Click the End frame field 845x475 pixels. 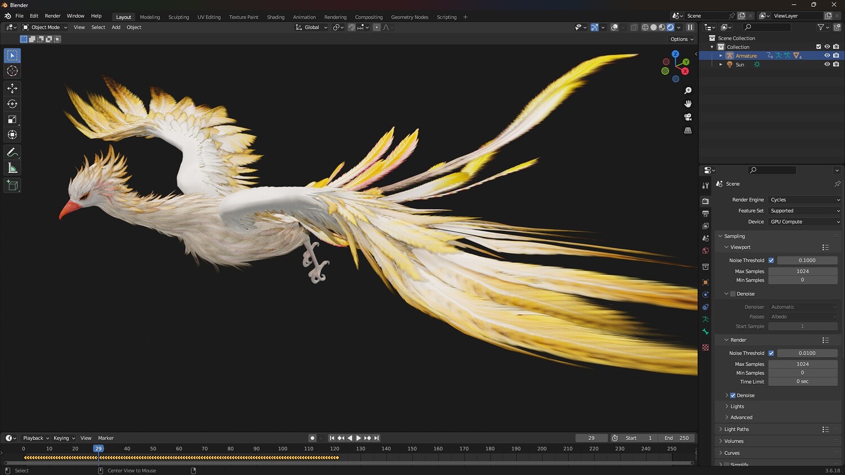tap(677, 438)
